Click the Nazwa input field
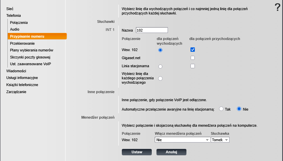Image resolution: width=283 pixels, height=161 pixels. 152,30
